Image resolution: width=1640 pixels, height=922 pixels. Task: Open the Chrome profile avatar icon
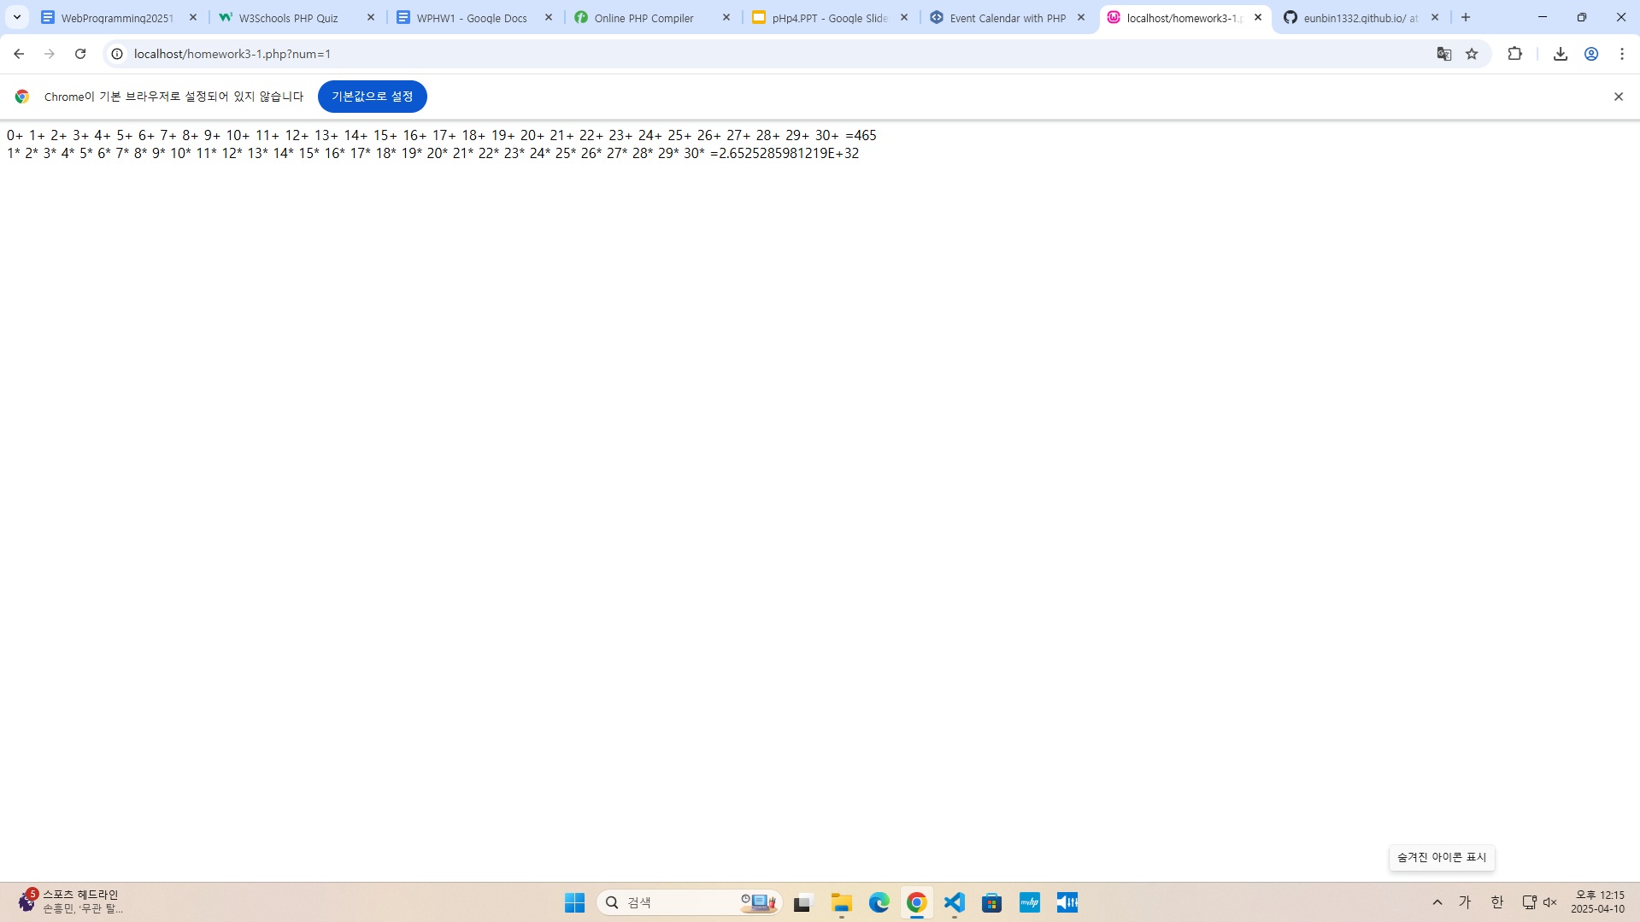pyautogui.click(x=1591, y=53)
